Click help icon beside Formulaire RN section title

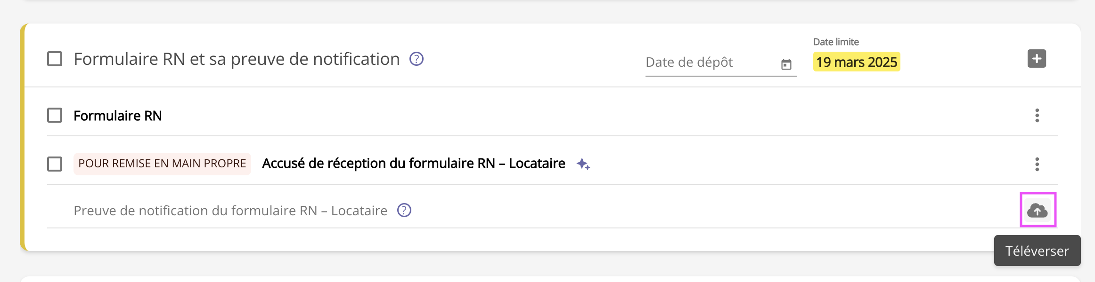[x=417, y=59]
